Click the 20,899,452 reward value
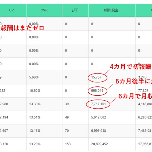 pos(99,144)
